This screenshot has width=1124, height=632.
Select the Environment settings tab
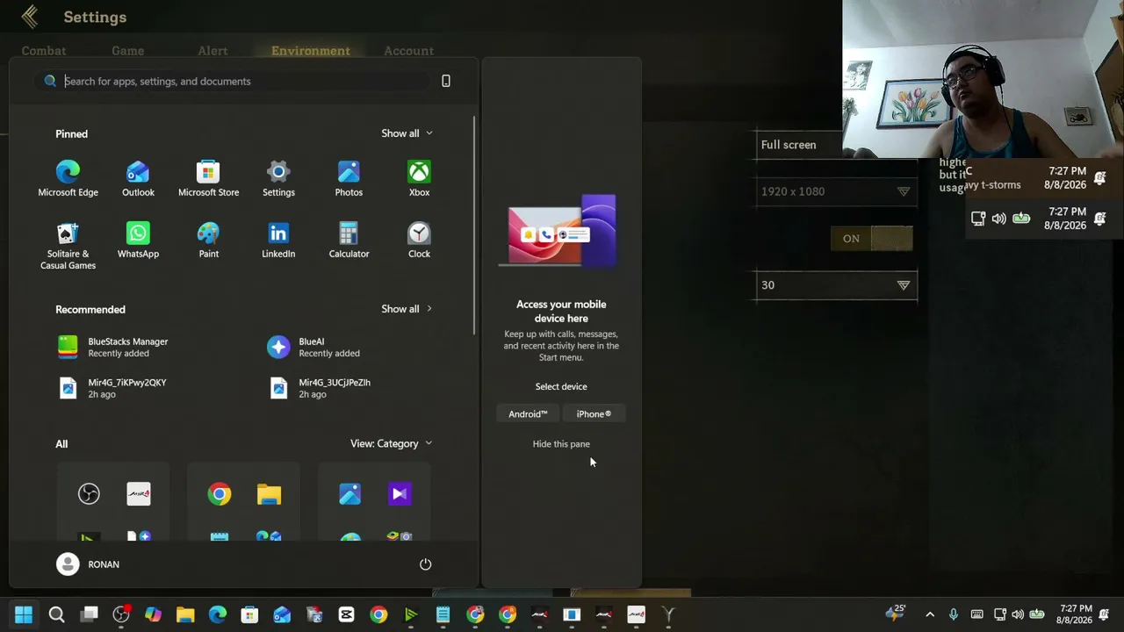coord(311,51)
